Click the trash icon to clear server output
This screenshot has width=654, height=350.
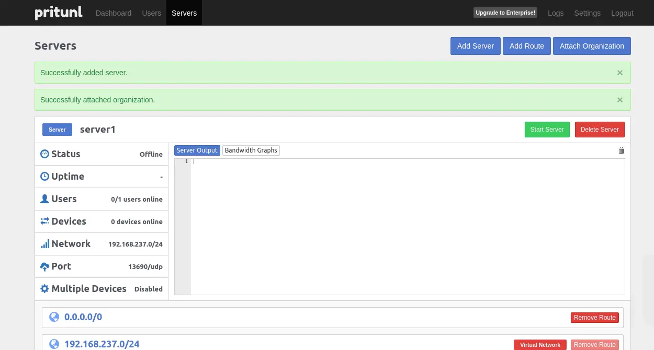(x=621, y=150)
